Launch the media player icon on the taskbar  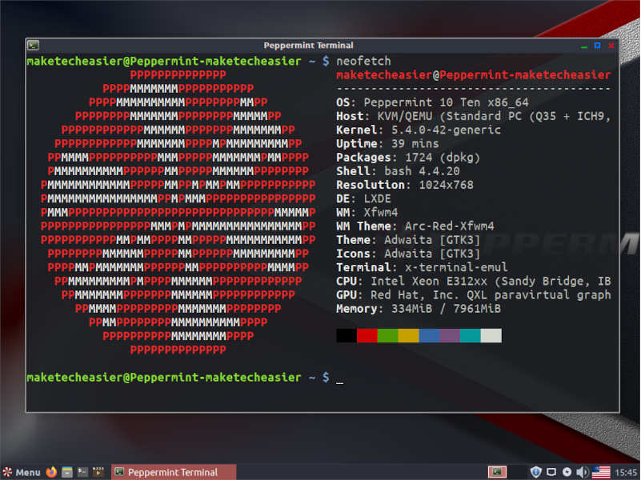tap(99, 472)
